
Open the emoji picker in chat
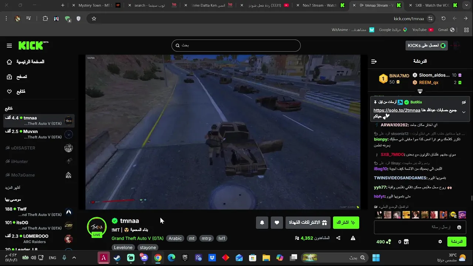[459, 227]
